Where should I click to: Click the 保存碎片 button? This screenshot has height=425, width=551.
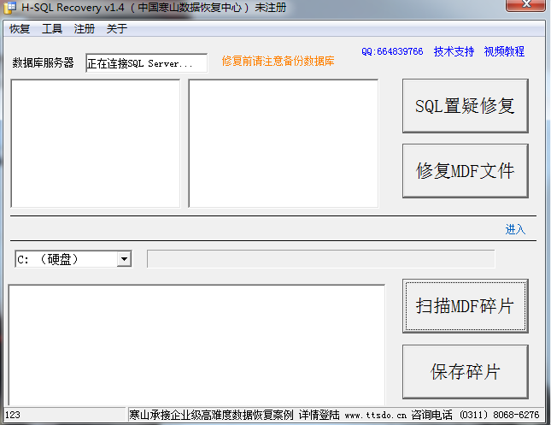(x=466, y=372)
